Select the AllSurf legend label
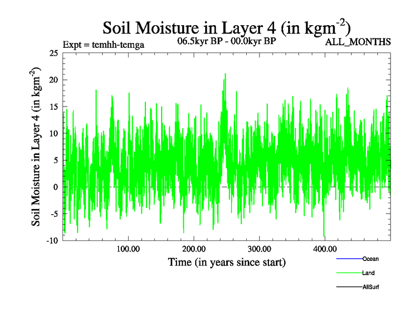420x315 pixels. coord(371,287)
